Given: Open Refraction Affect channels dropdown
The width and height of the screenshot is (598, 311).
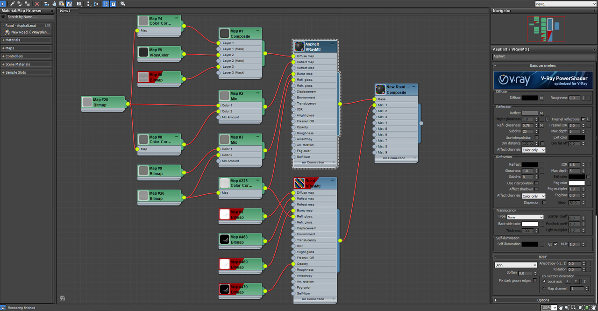Looking at the screenshot, I should point(534,196).
